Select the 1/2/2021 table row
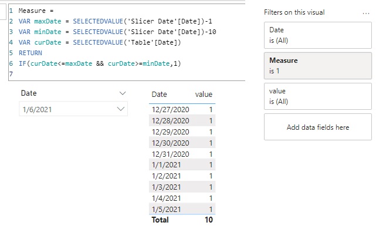 182,176
